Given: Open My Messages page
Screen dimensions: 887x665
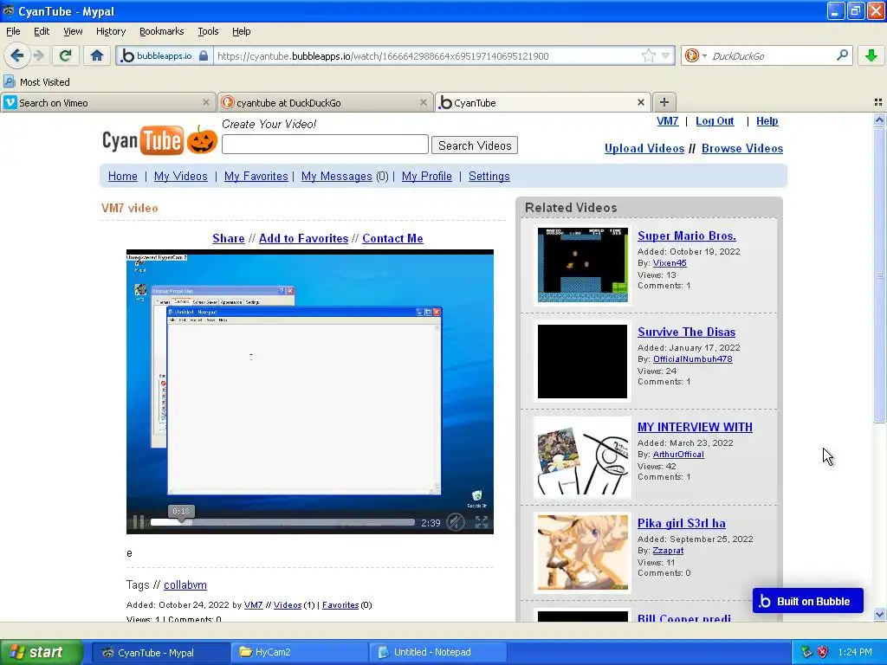Looking at the screenshot, I should [337, 176].
